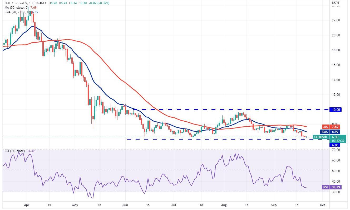Screen dimensions: 350x210
Task: Click the Apr label on the time axis
Action: (26, 205)
